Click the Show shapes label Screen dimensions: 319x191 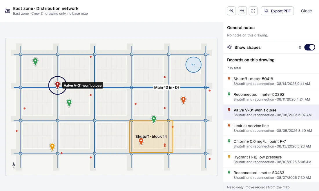[x=248, y=47]
